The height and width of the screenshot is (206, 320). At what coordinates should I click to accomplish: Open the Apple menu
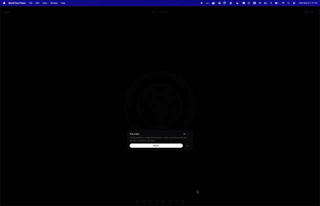point(4,3)
